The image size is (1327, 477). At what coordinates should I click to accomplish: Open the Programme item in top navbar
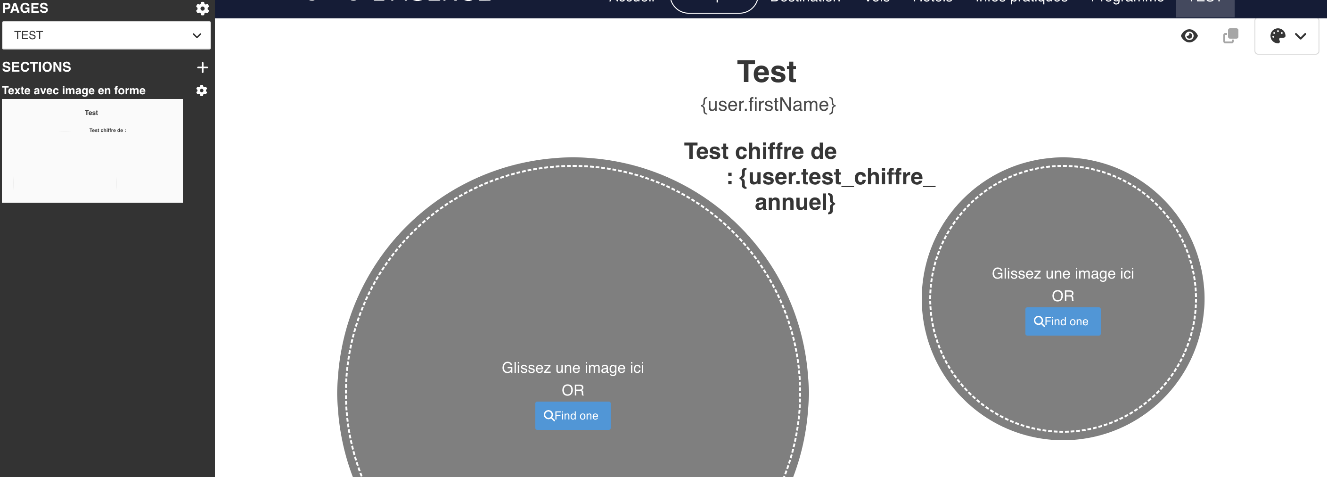pyautogui.click(x=1127, y=3)
